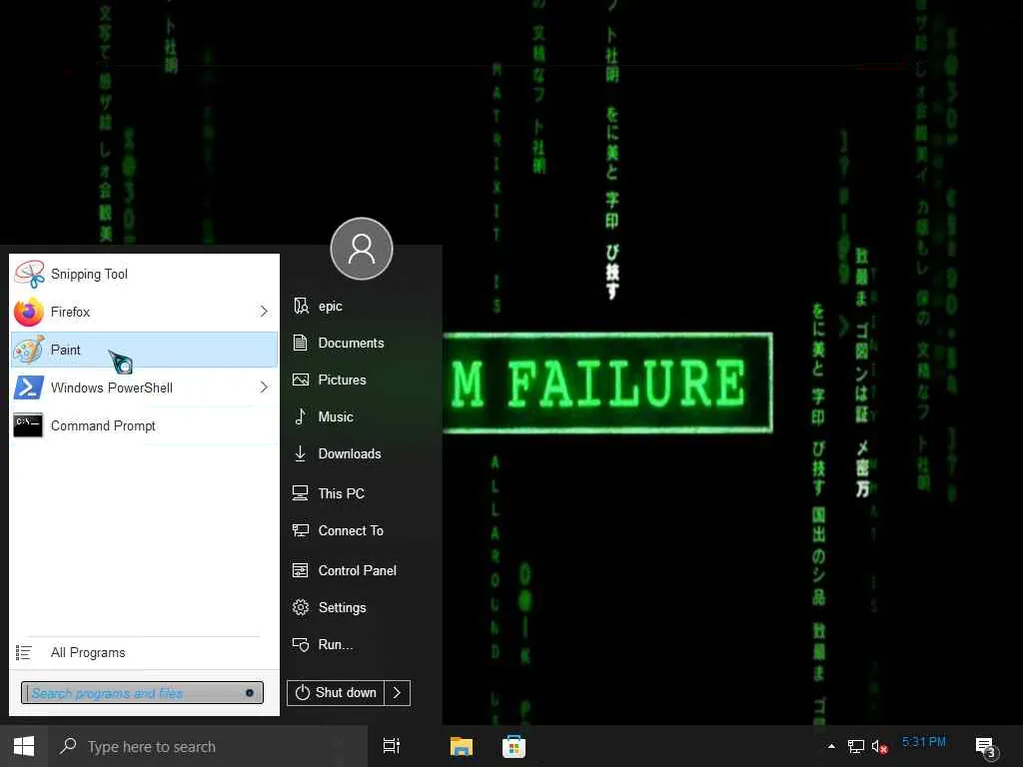Click the Search programs and files box
Screen dimensions: 1023x767
tap(142, 693)
